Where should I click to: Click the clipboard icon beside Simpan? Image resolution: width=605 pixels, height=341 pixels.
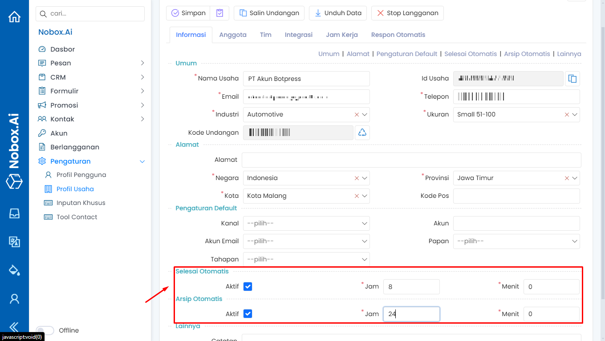(x=219, y=13)
